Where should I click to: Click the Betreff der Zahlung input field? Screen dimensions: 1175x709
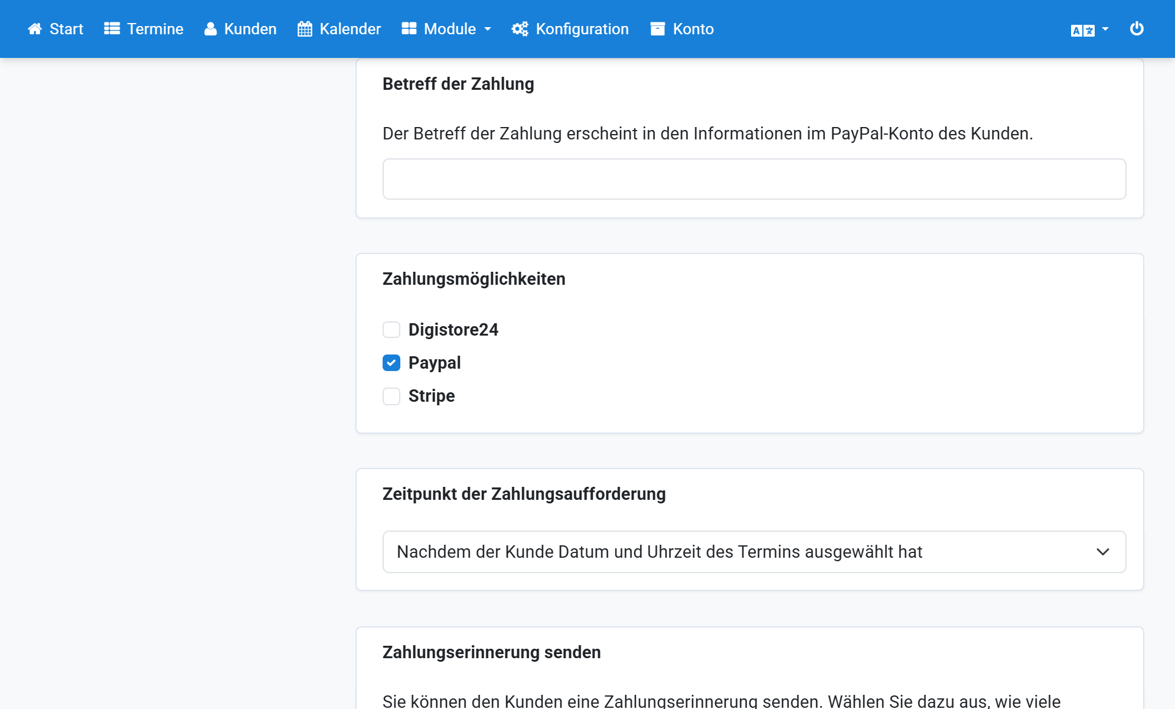[x=754, y=179]
